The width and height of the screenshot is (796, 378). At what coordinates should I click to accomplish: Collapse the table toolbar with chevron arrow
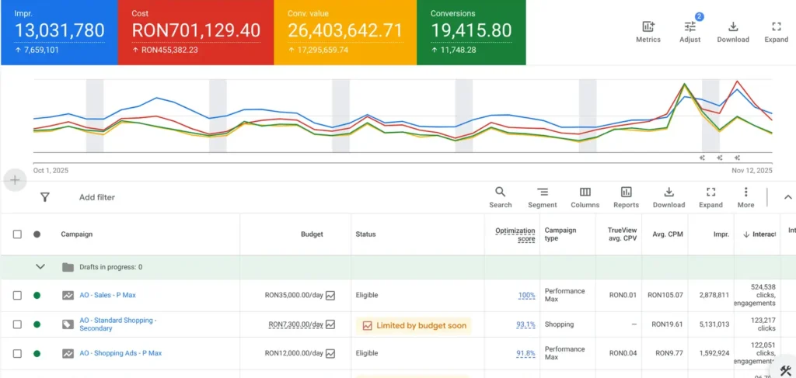tap(787, 197)
